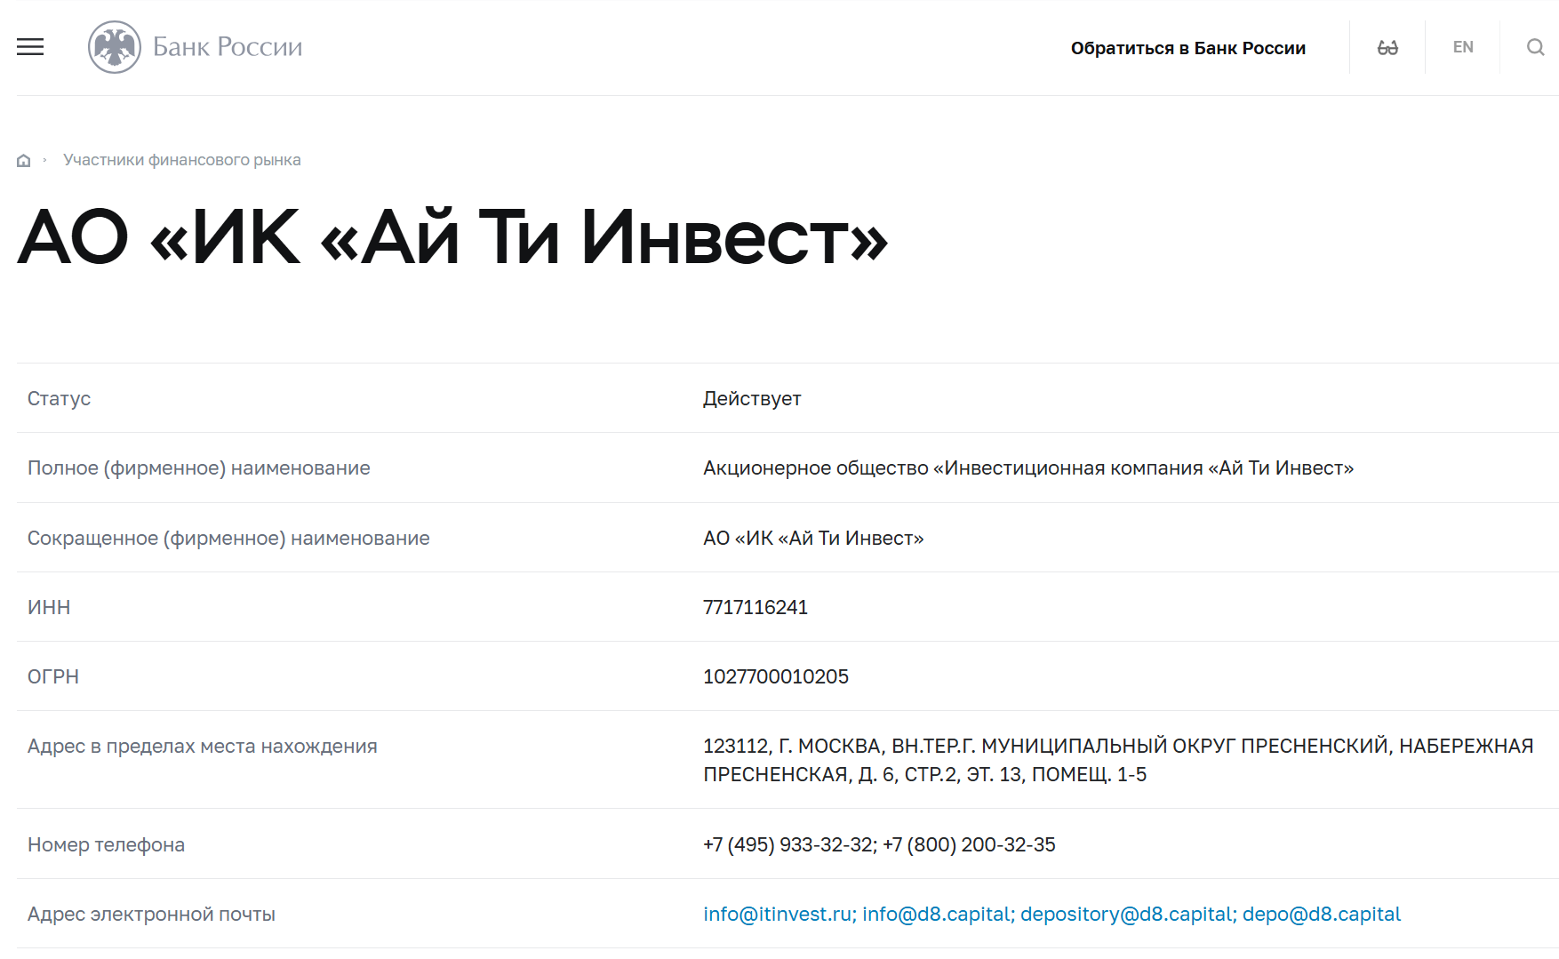1559x959 pixels.
Task: Click the short name value in the table
Action: click(813, 538)
